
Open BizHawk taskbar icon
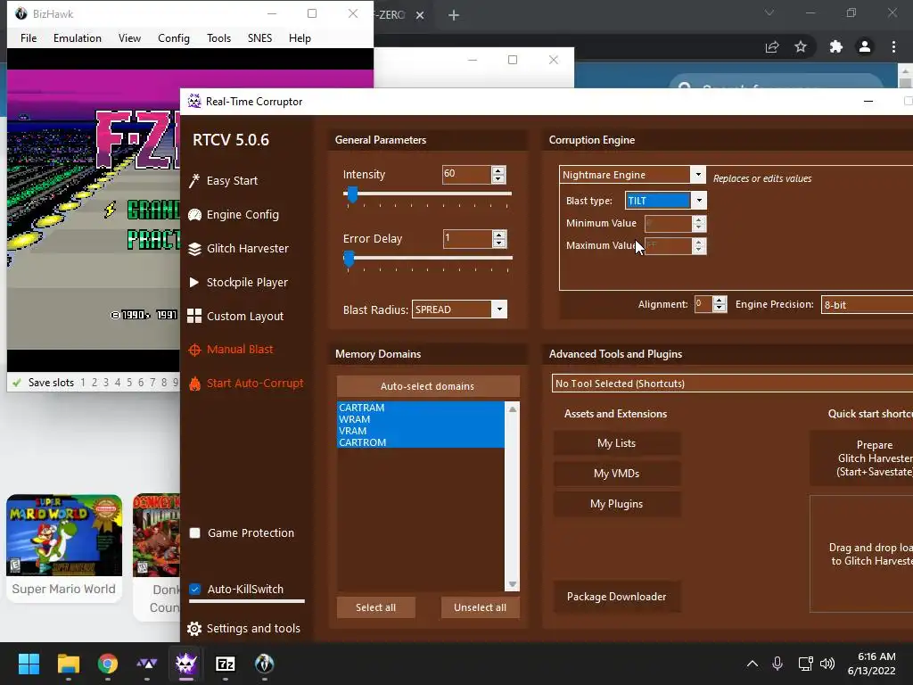(x=264, y=664)
